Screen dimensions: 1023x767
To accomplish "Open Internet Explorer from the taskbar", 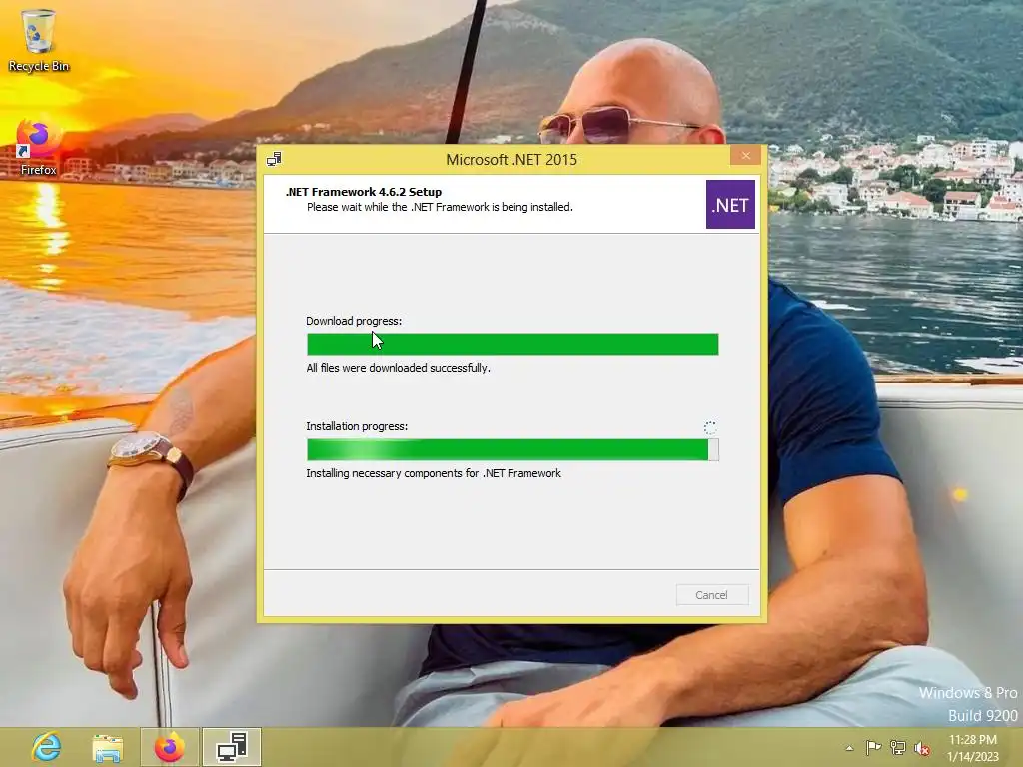I will tap(46, 747).
